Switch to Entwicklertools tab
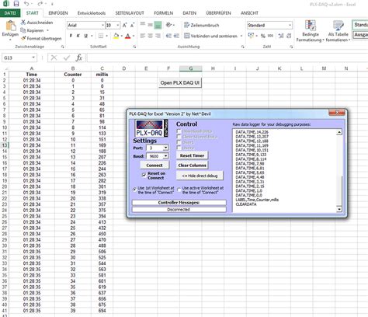The height and width of the screenshot is (317, 368). click(92, 13)
